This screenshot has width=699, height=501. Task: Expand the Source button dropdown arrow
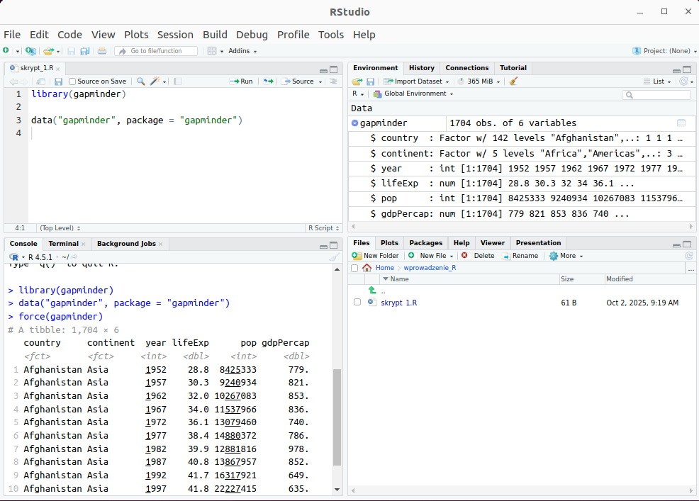320,81
